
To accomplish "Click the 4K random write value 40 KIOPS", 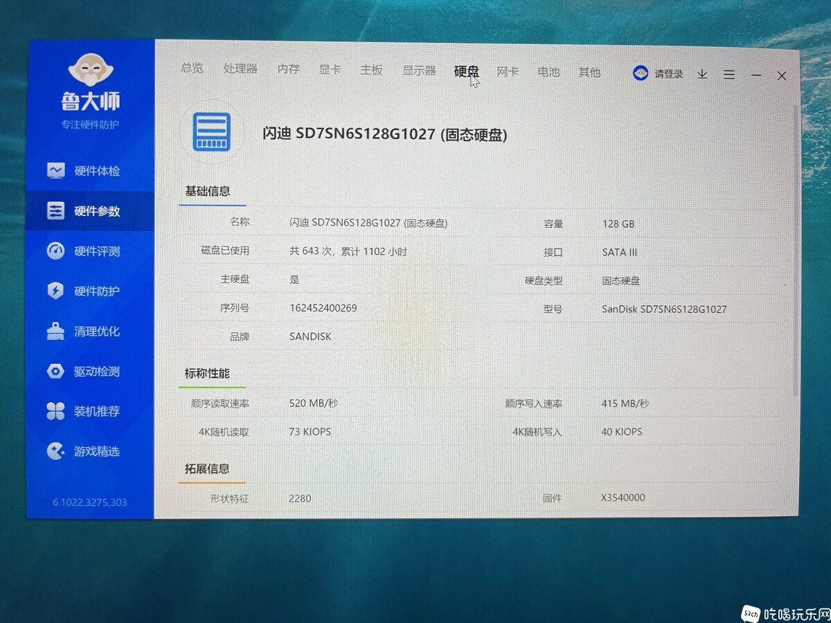I will [622, 432].
